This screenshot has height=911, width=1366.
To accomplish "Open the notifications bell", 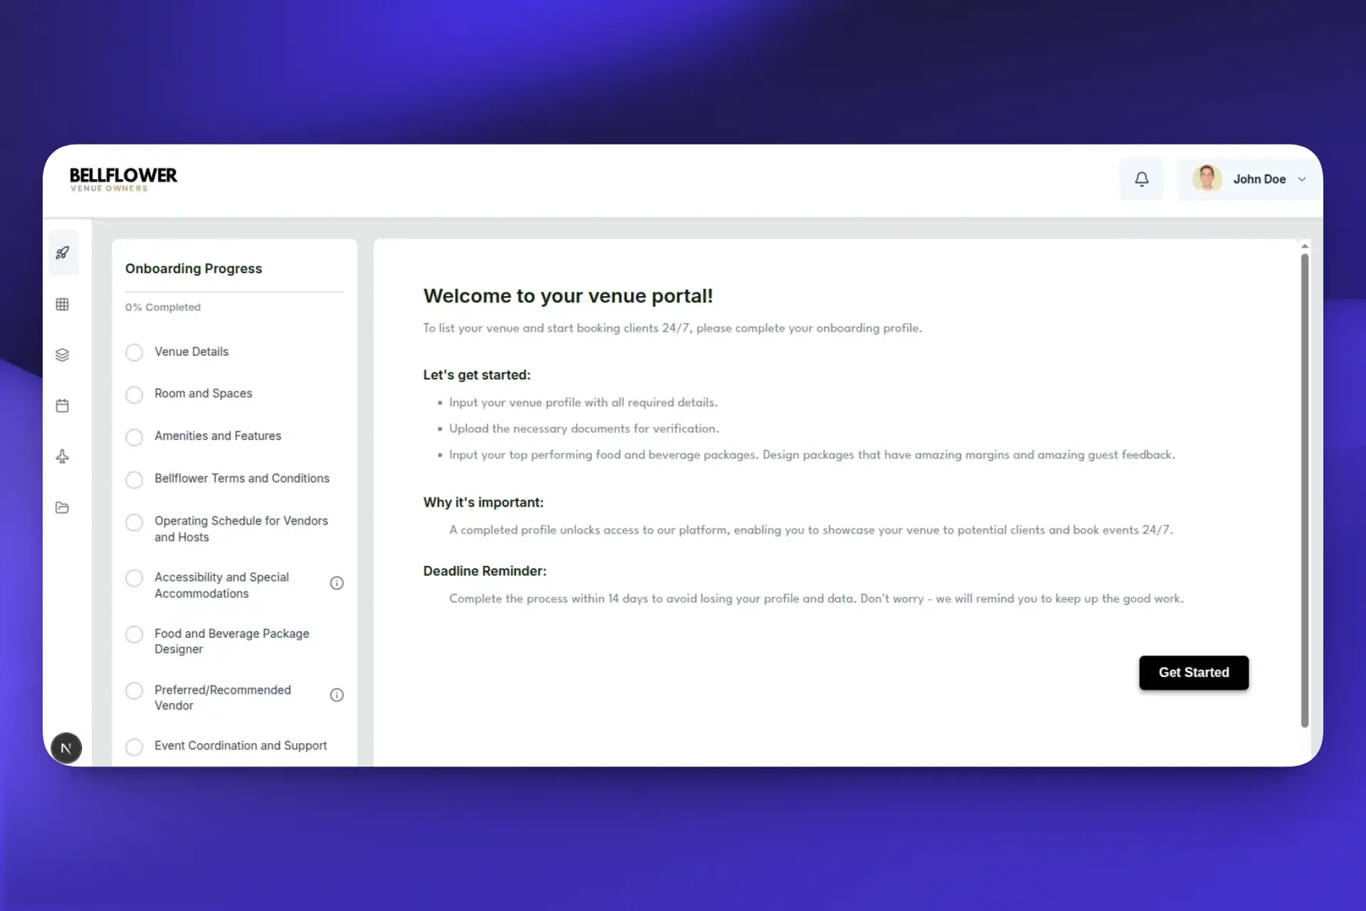I will click(x=1141, y=179).
